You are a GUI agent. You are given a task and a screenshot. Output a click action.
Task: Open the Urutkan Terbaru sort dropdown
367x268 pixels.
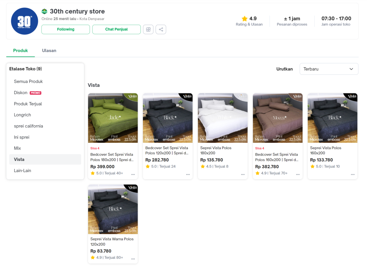tap(329, 69)
